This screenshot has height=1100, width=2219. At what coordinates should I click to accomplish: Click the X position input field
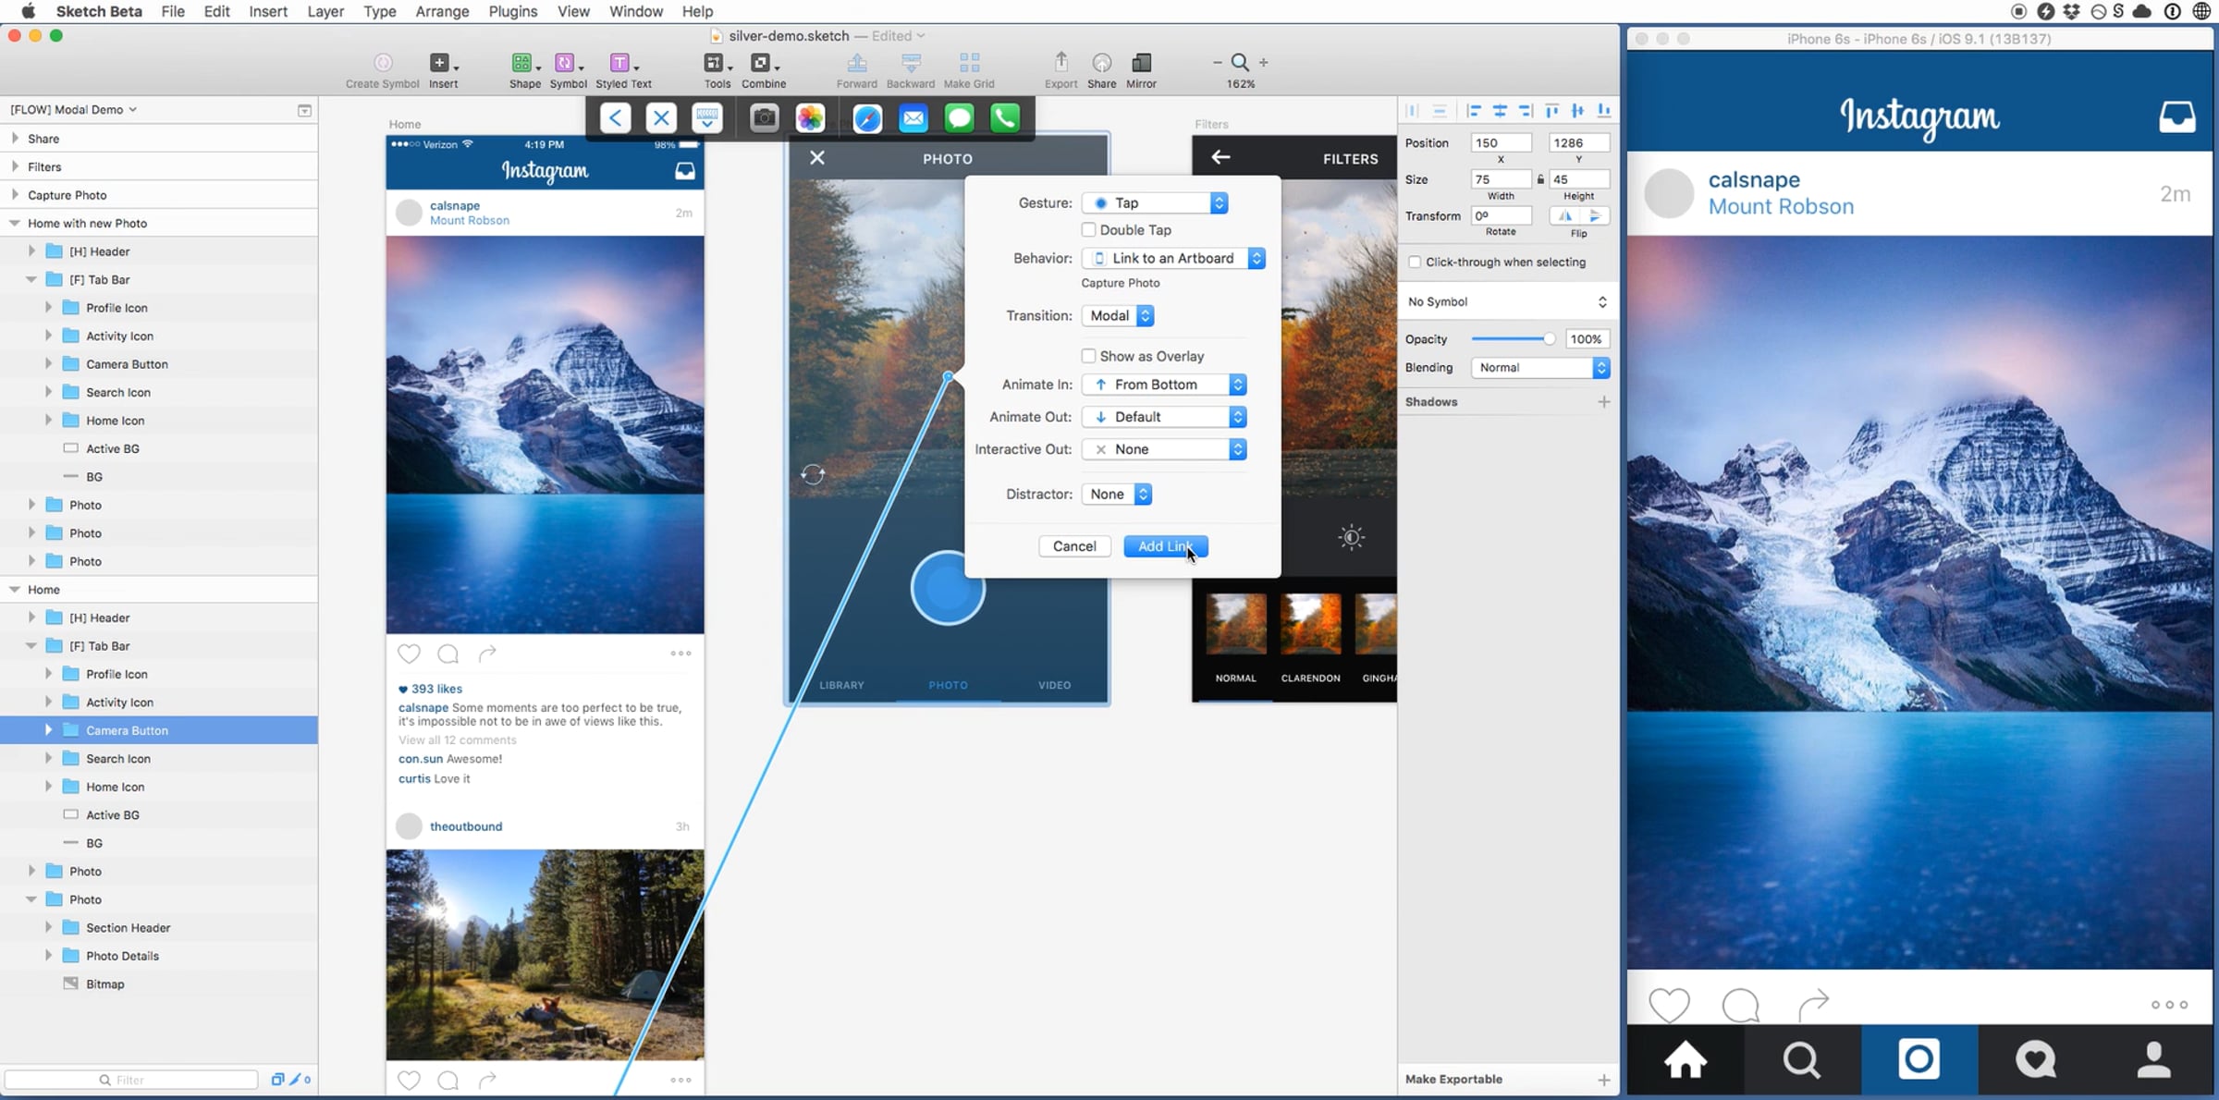pyautogui.click(x=1501, y=142)
